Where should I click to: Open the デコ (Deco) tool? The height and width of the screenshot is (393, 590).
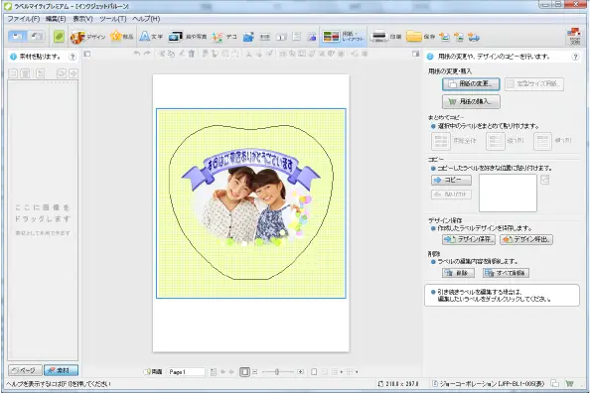pos(223,37)
